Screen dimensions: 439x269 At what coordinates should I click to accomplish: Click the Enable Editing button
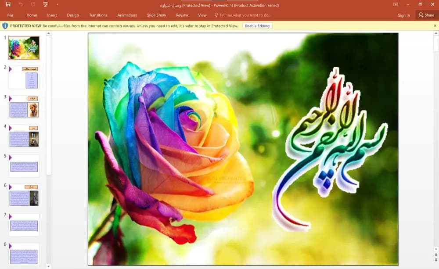257,26
